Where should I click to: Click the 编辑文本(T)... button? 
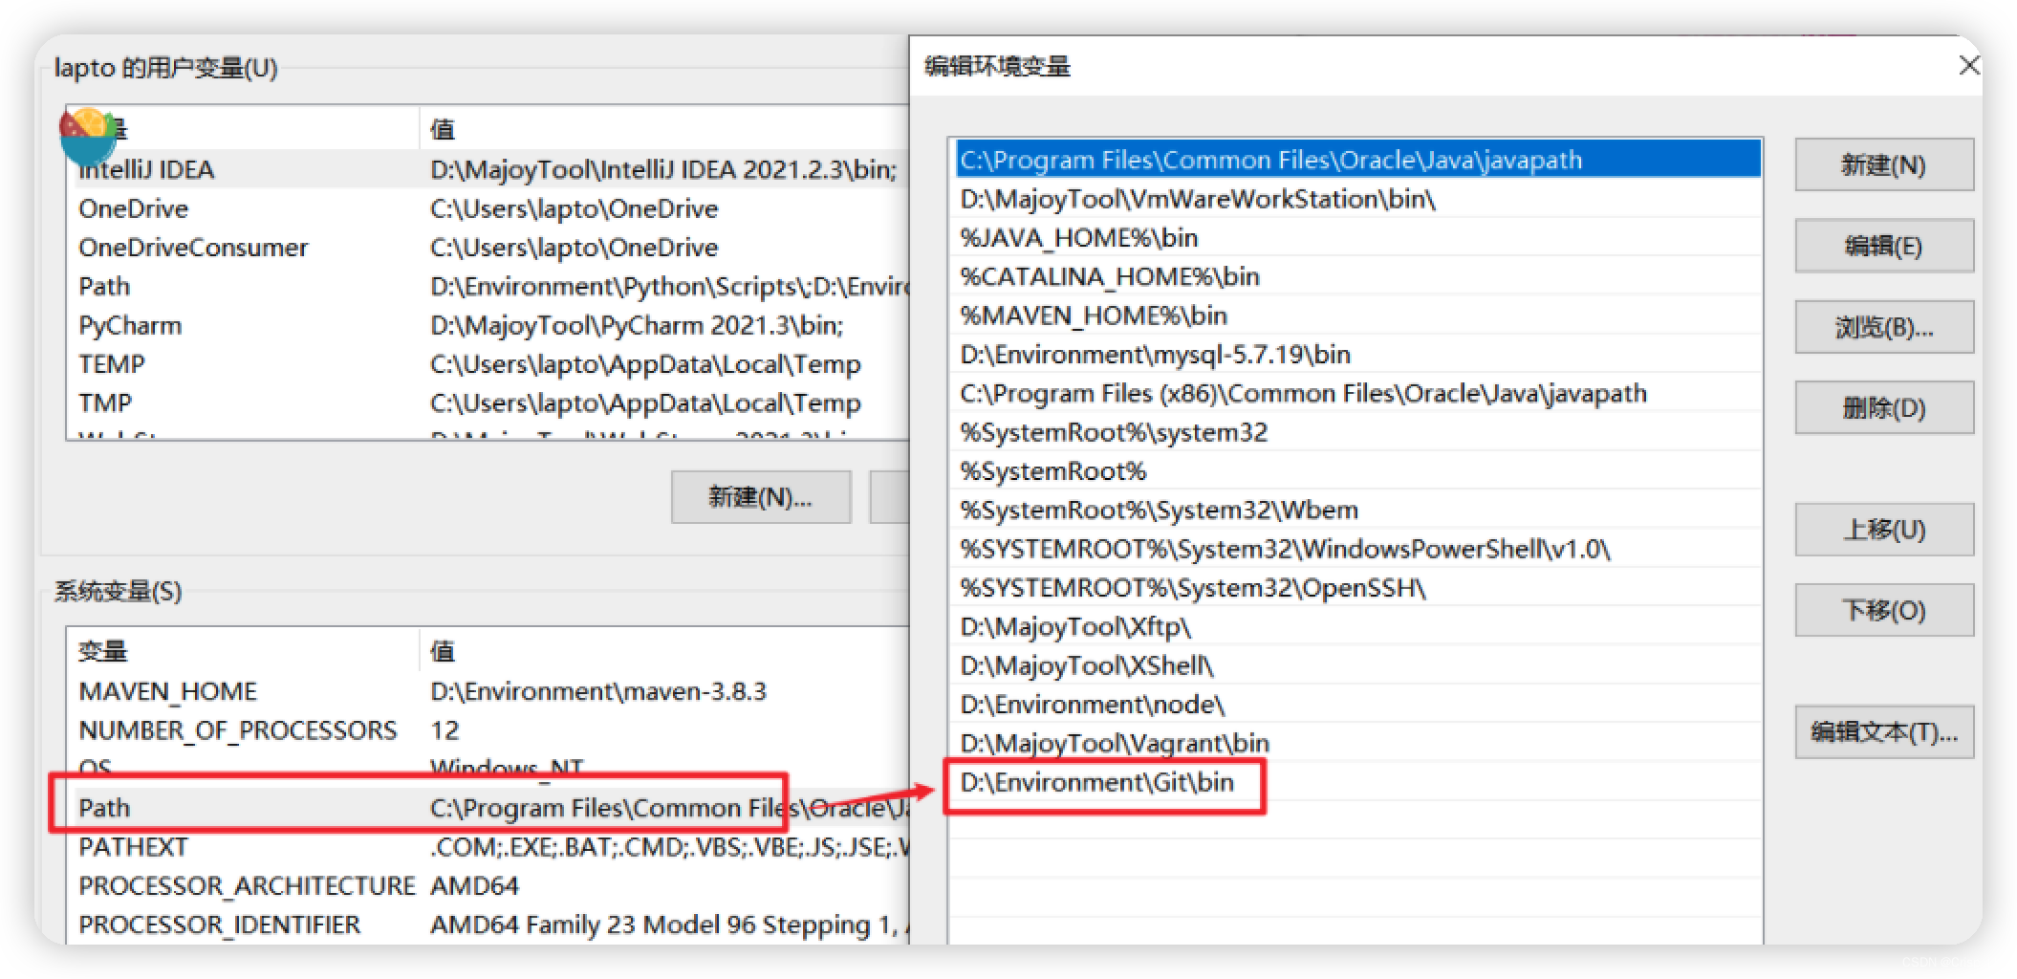point(1883,732)
